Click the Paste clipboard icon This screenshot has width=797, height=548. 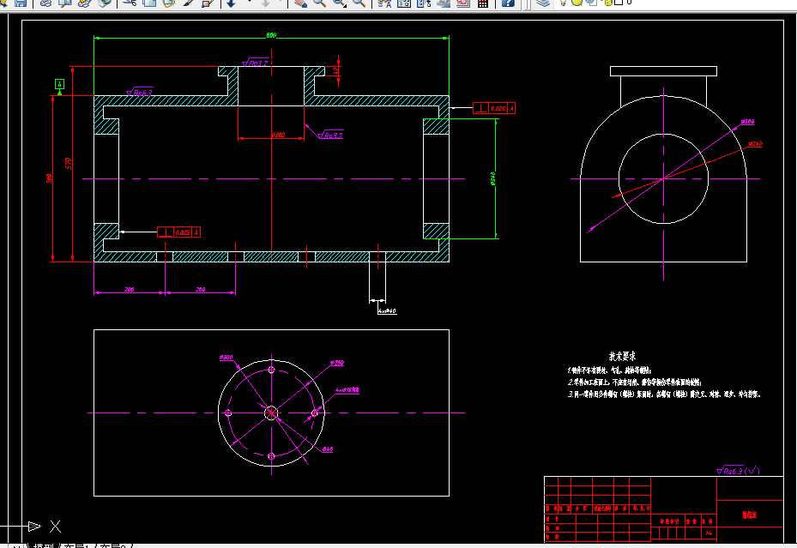168,3
